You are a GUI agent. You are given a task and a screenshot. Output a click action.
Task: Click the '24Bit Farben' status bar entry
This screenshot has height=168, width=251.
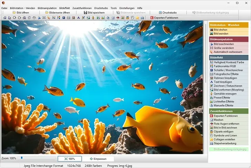click(93, 166)
